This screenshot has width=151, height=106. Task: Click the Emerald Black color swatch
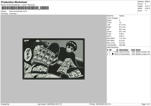click(113, 54)
